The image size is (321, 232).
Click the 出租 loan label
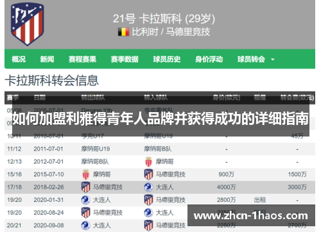pos(260,200)
